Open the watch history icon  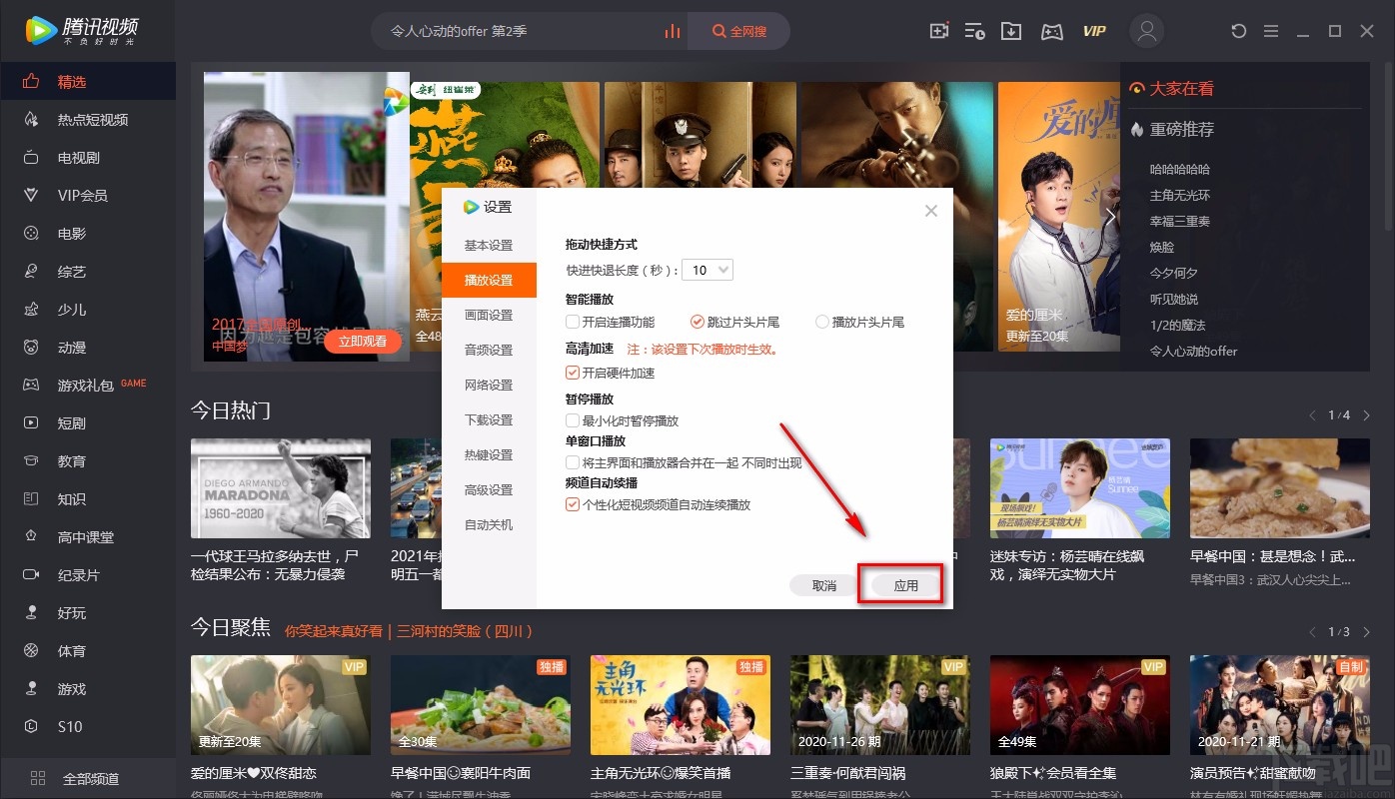coord(974,31)
